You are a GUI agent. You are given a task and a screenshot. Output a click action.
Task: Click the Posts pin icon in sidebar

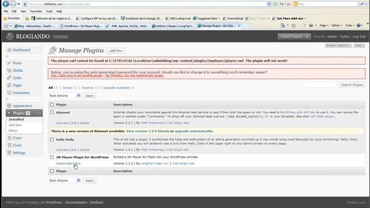pos(9,63)
